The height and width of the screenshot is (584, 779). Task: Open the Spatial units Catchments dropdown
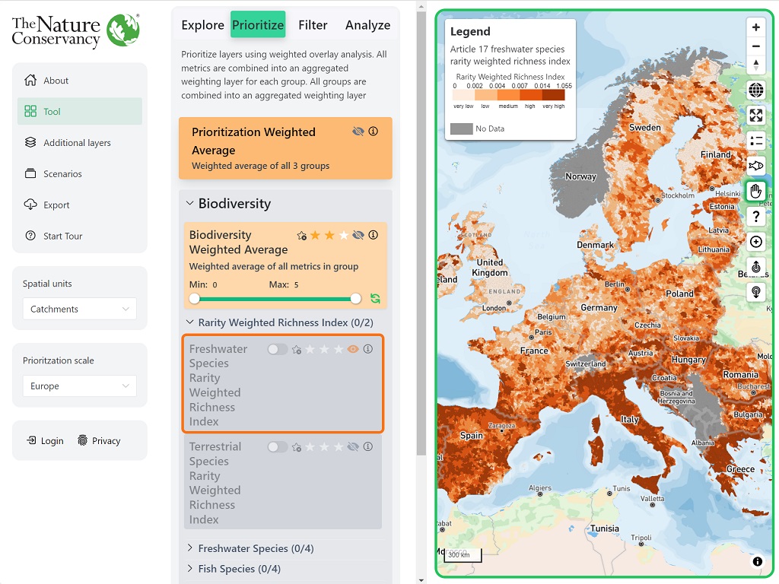point(80,309)
